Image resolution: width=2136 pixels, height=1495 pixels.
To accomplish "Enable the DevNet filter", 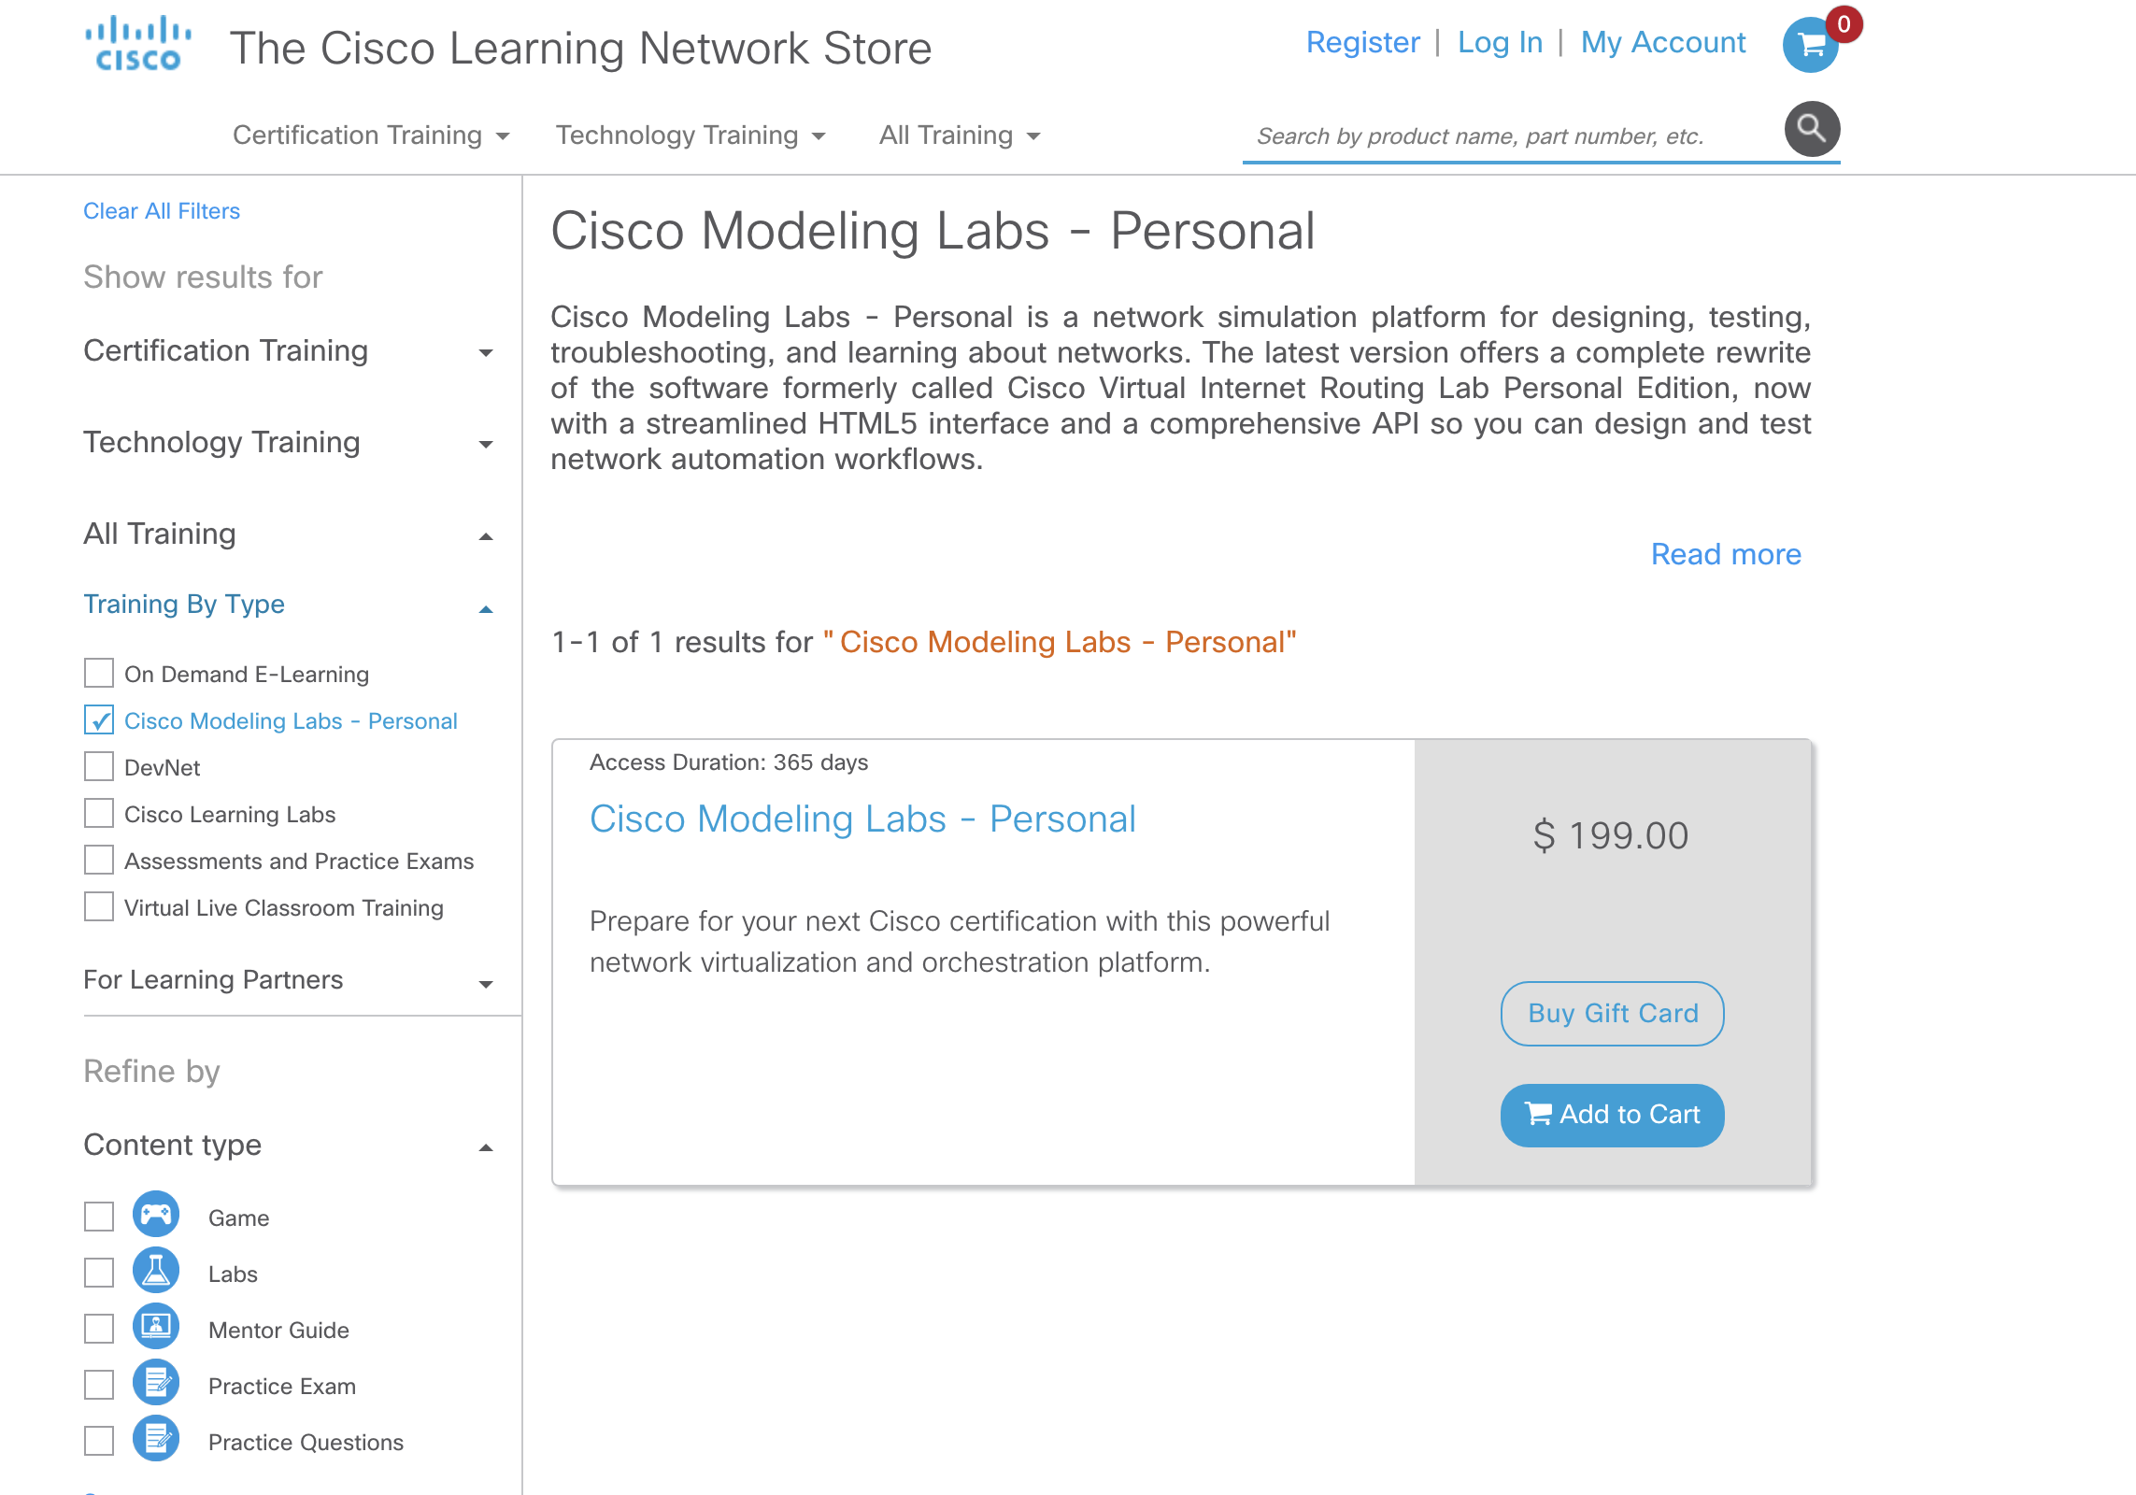I will [97, 766].
